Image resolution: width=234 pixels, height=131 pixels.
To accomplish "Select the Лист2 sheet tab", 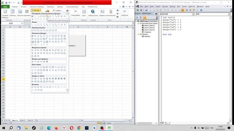I will (23, 120).
